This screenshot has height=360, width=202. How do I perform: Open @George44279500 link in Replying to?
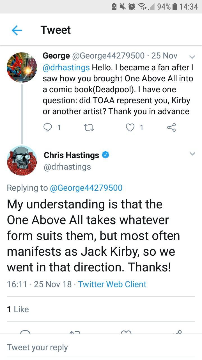point(86,188)
